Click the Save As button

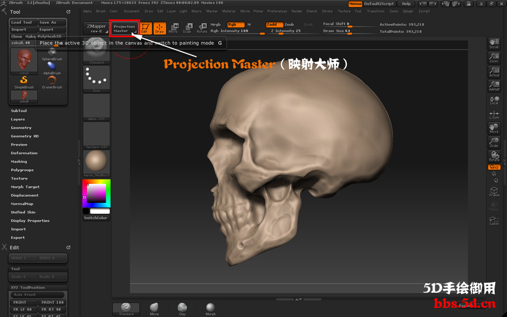point(52,22)
